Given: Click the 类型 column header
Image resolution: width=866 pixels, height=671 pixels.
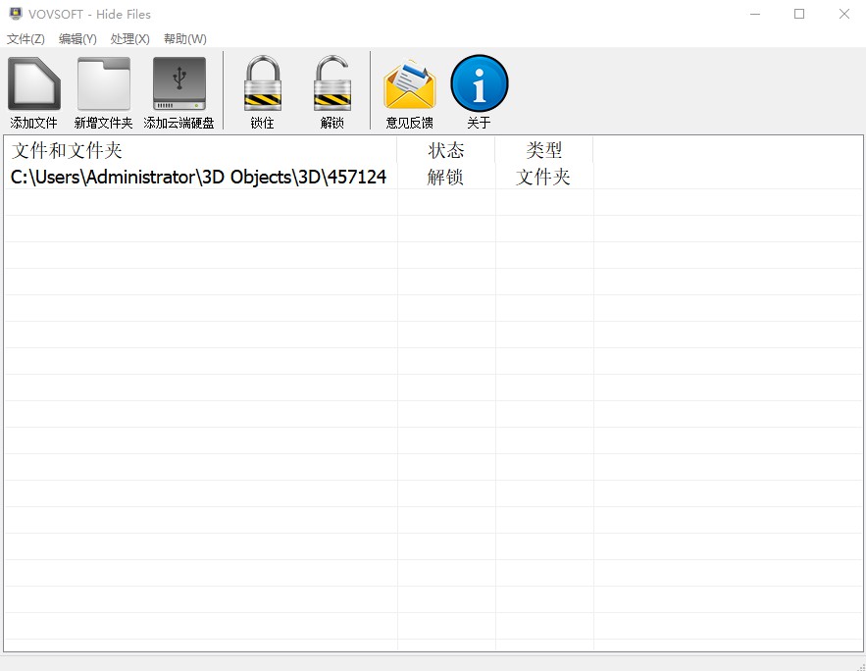Looking at the screenshot, I should (544, 150).
